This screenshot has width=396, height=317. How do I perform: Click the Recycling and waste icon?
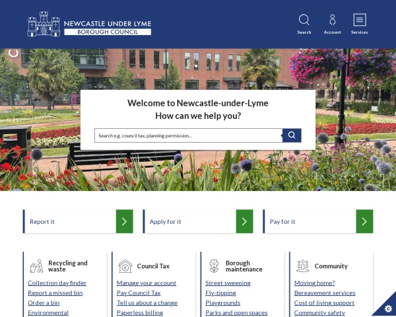point(36,266)
